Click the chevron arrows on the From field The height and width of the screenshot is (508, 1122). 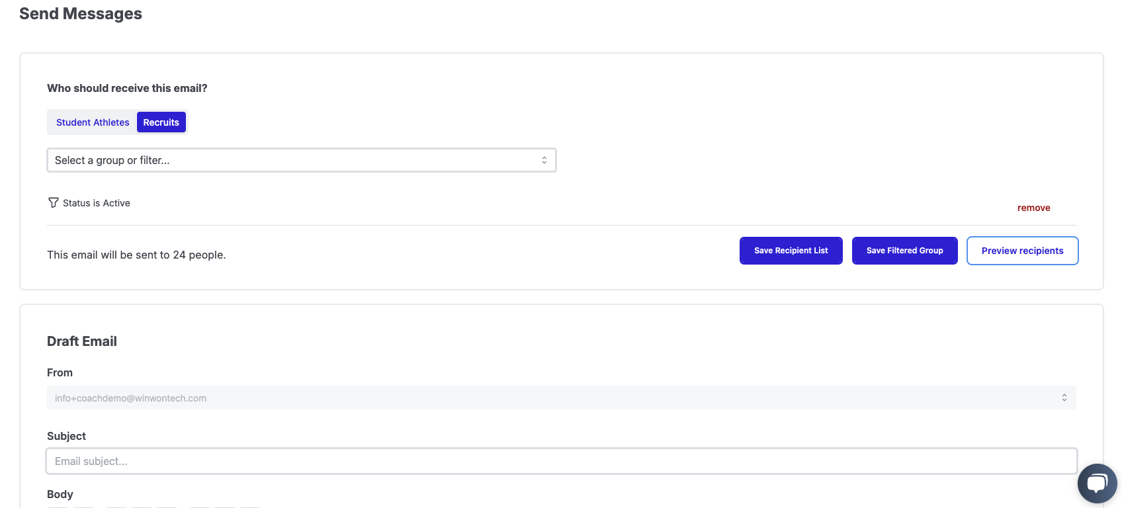tap(1064, 398)
